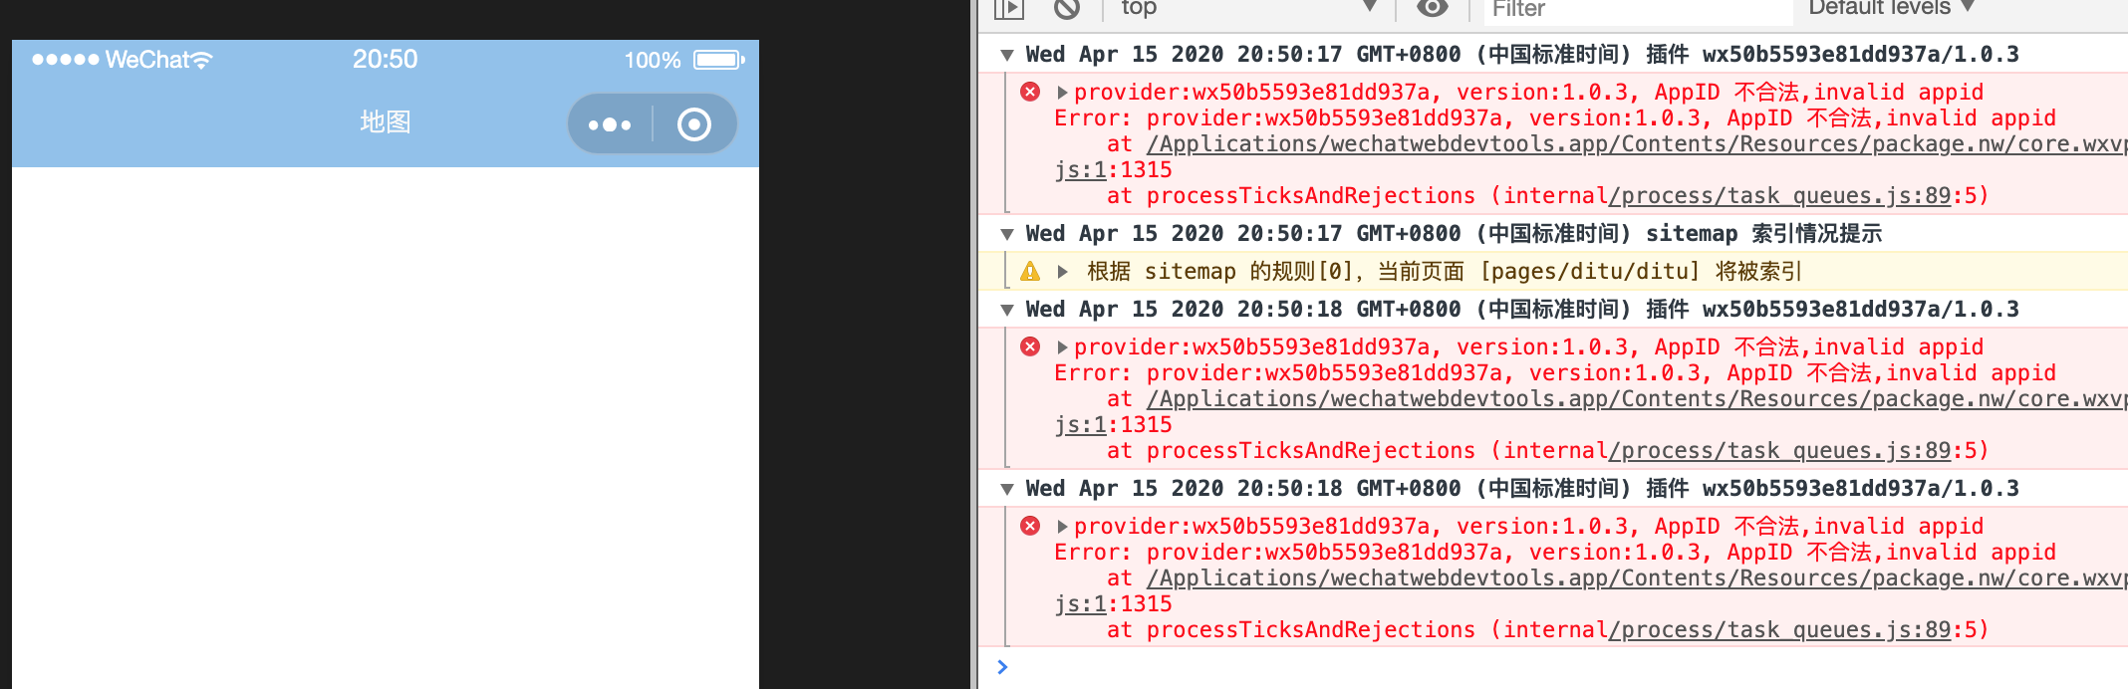Click the 20:50 clock in simulator status bar
Viewport: 2128px width, 689px height.
pyautogui.click(x=385, y=60)
